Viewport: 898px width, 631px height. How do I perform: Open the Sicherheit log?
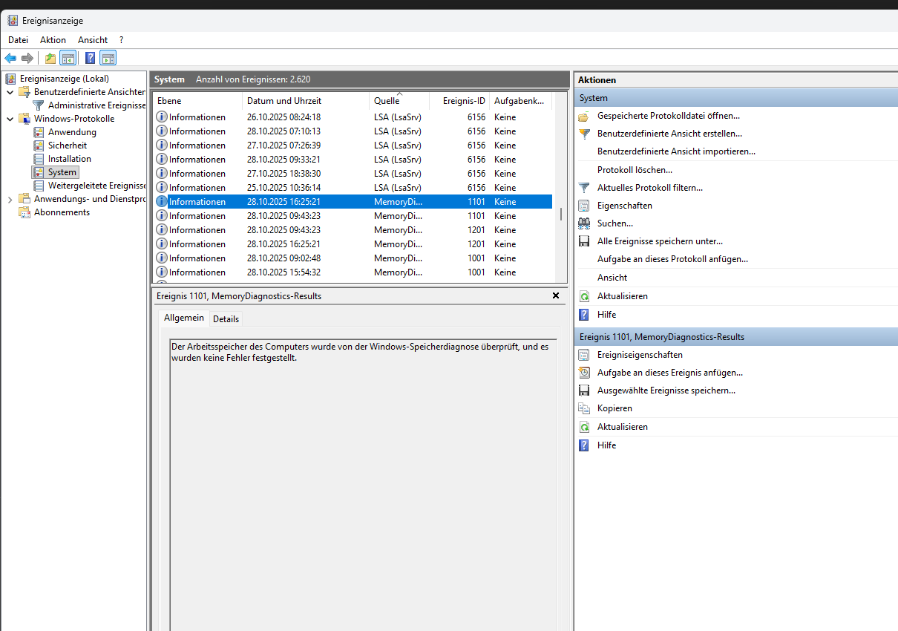coord(68,146)
